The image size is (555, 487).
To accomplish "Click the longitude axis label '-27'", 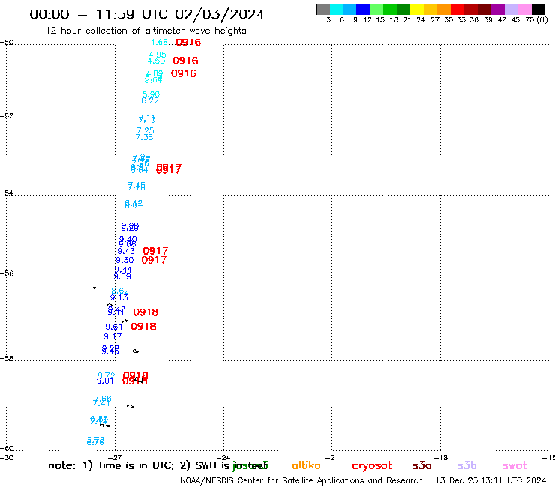I will click(115, 457).
